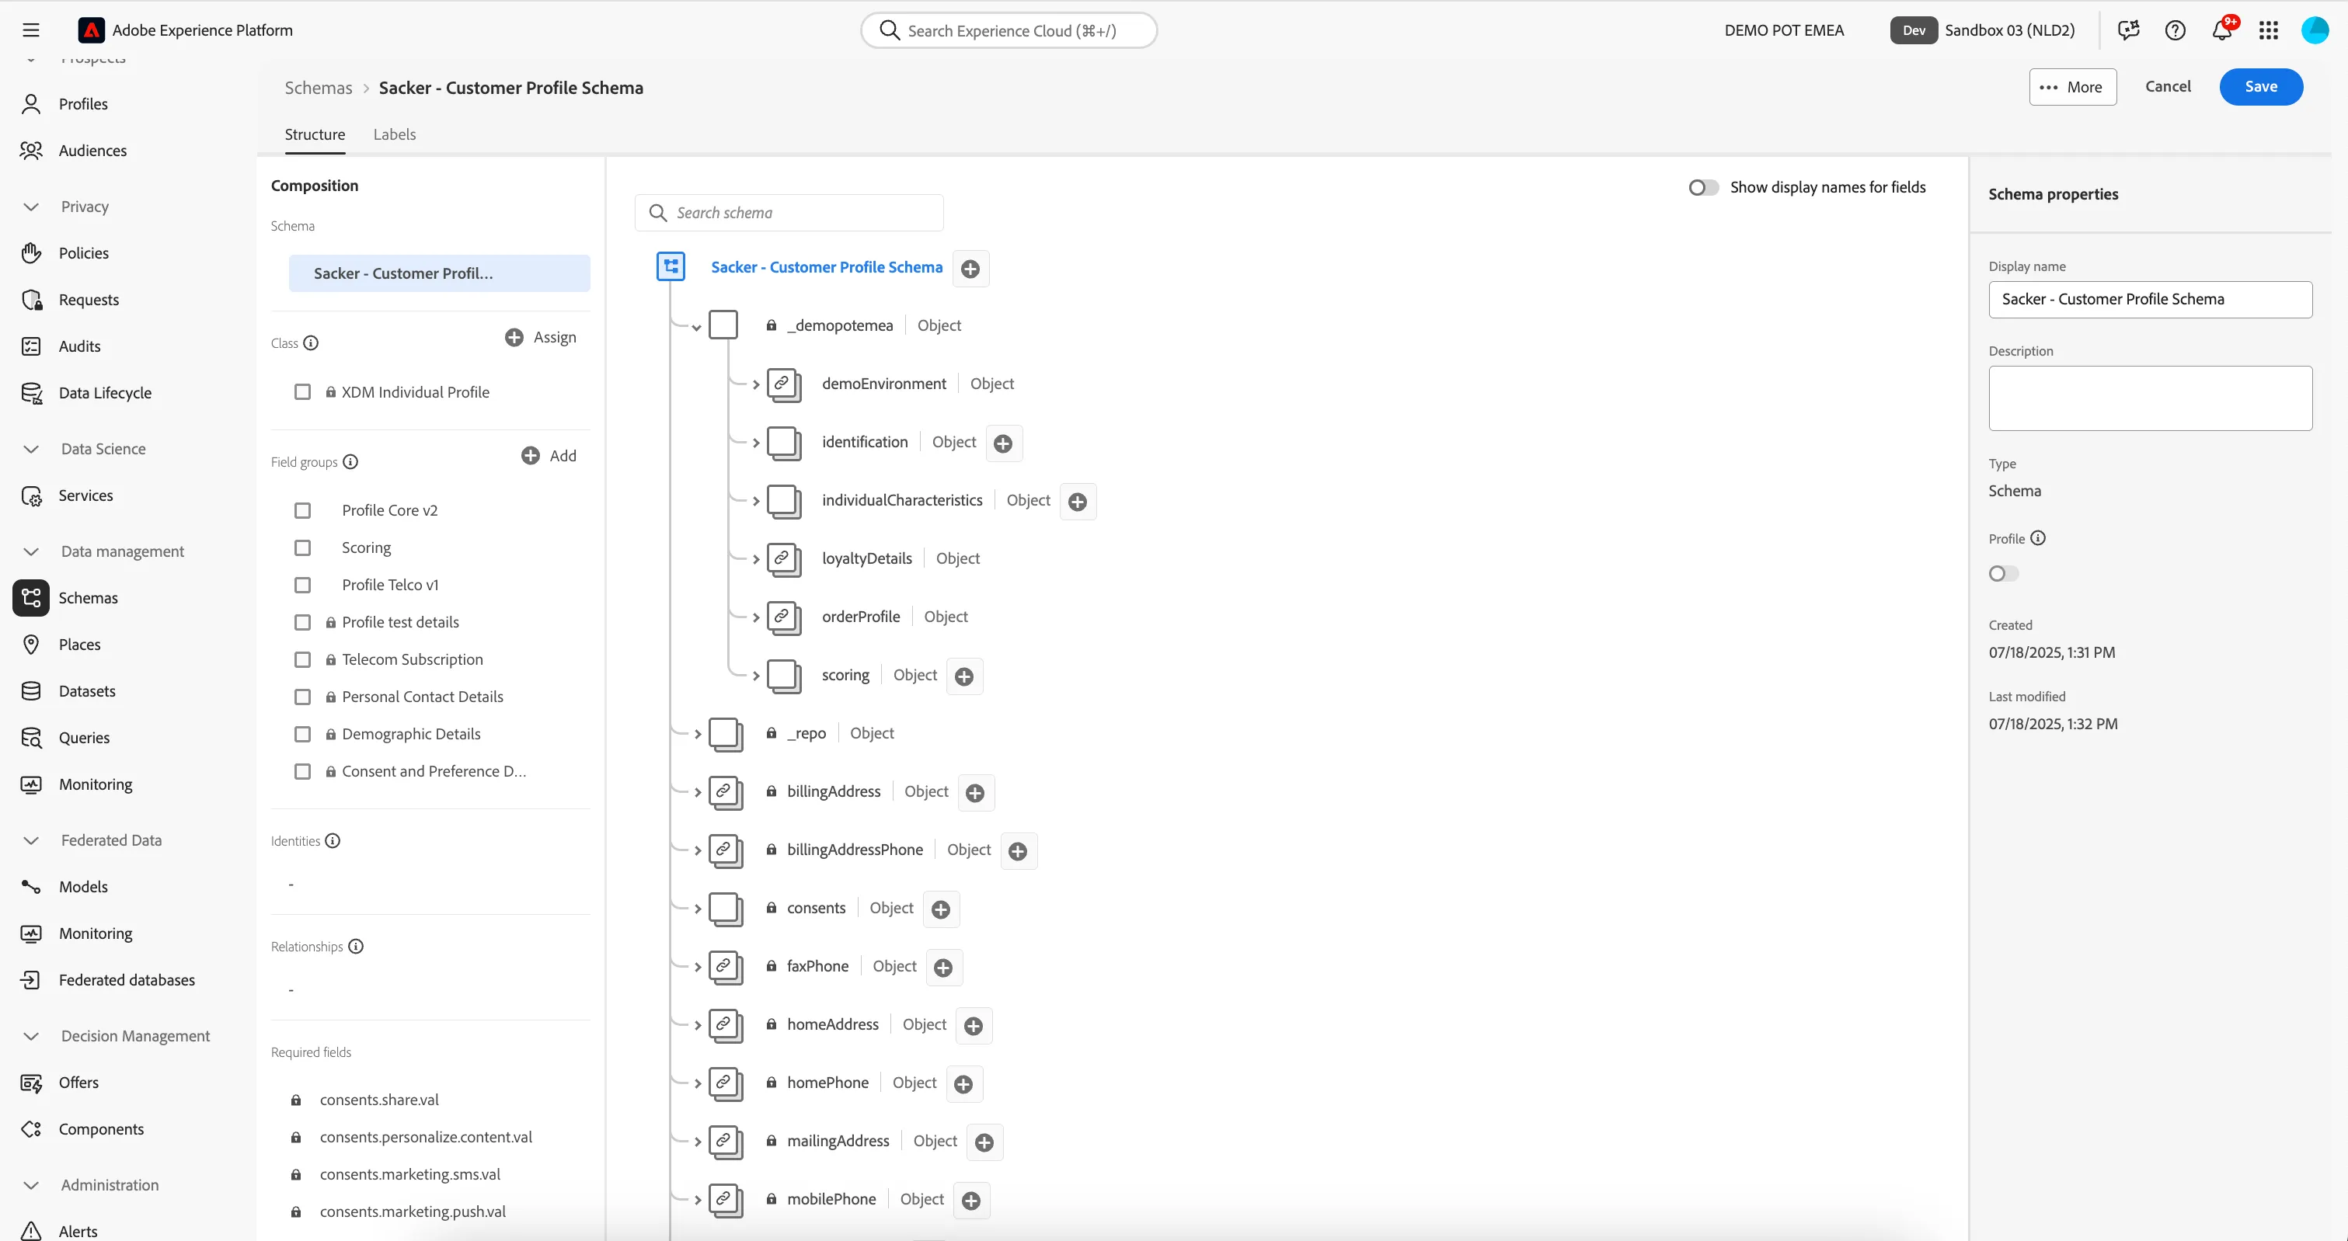2348x1241 pixels.
Task: Add a field to mobilePhone object
Action: coord(972,1202)
